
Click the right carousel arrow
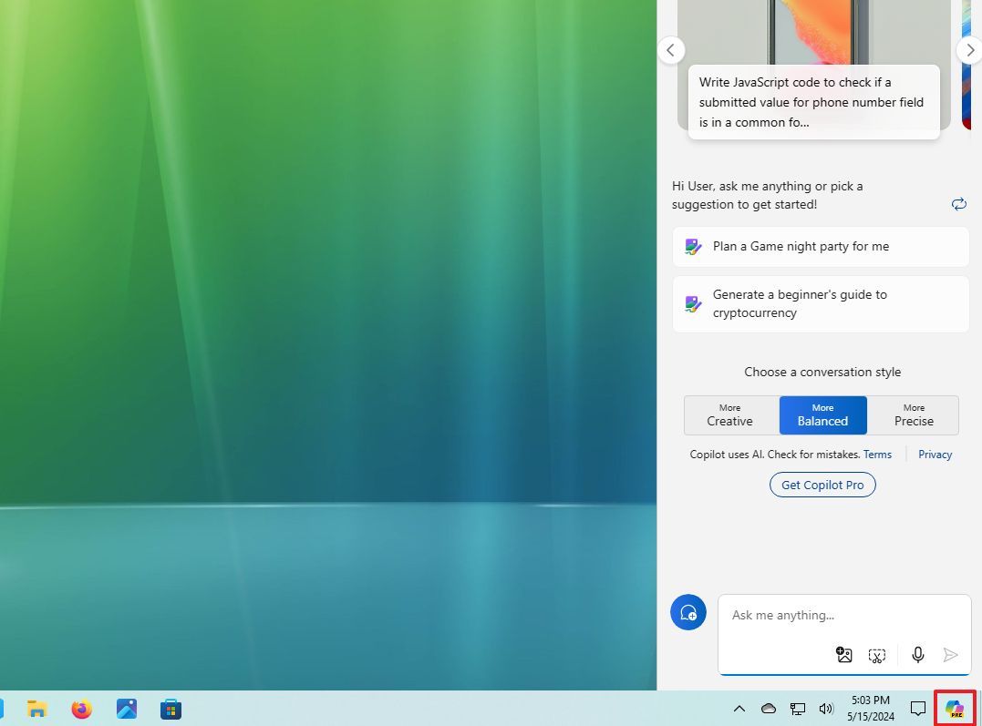click(969, 50)
